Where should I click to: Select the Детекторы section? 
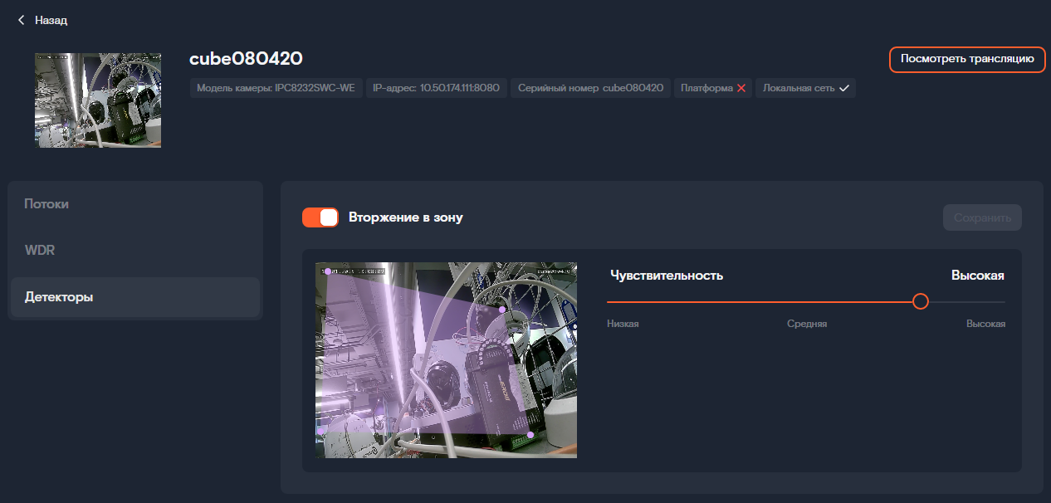(x=135, y=297)
